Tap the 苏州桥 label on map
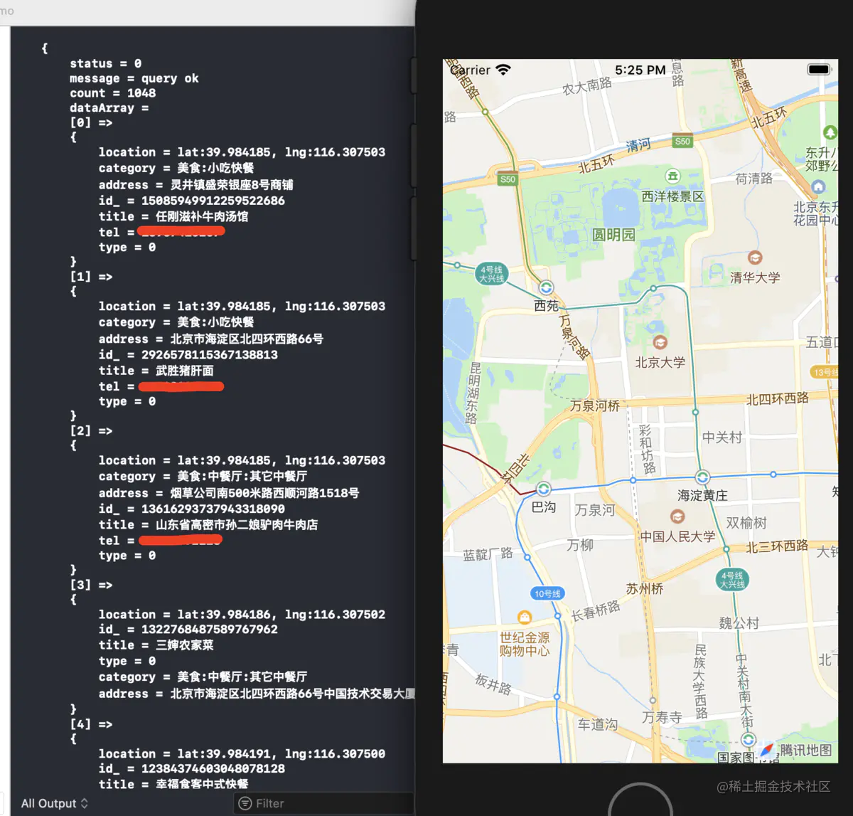Image resolution: width=853 pixels, height=816 pixels. click(x=645, y=589)
